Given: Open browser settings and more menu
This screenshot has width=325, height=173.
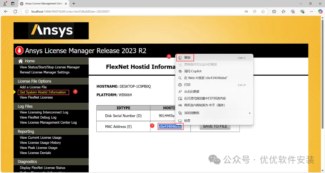Looking at the screenshot, I should (x=311, y=11).
